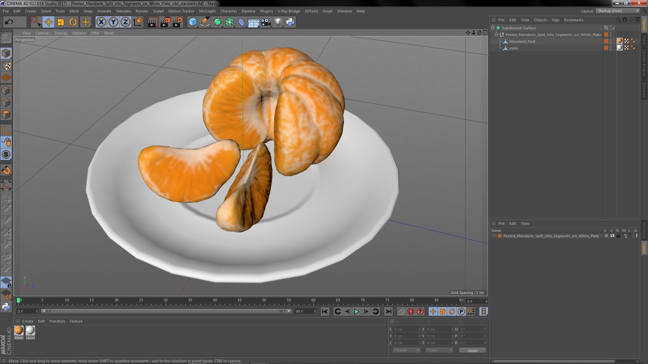648x364 pixels.
Task: Play animation forward
Action: click(356, 312)
